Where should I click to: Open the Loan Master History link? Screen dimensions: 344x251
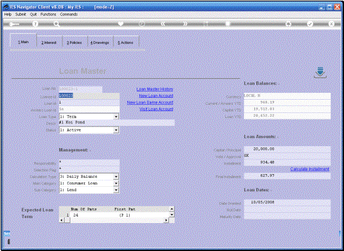155,89
